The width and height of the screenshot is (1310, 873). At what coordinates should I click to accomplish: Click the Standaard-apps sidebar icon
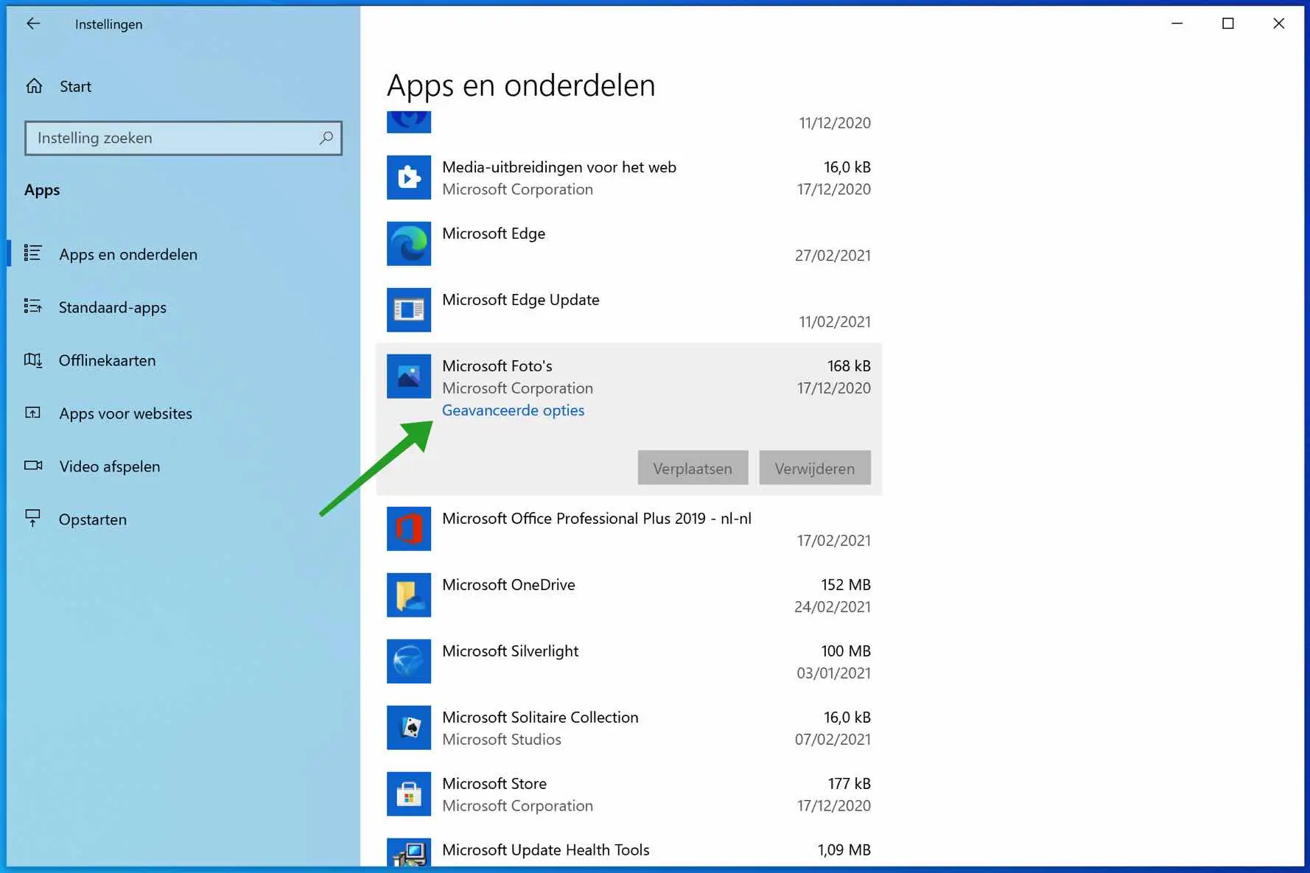click(32, 306)
